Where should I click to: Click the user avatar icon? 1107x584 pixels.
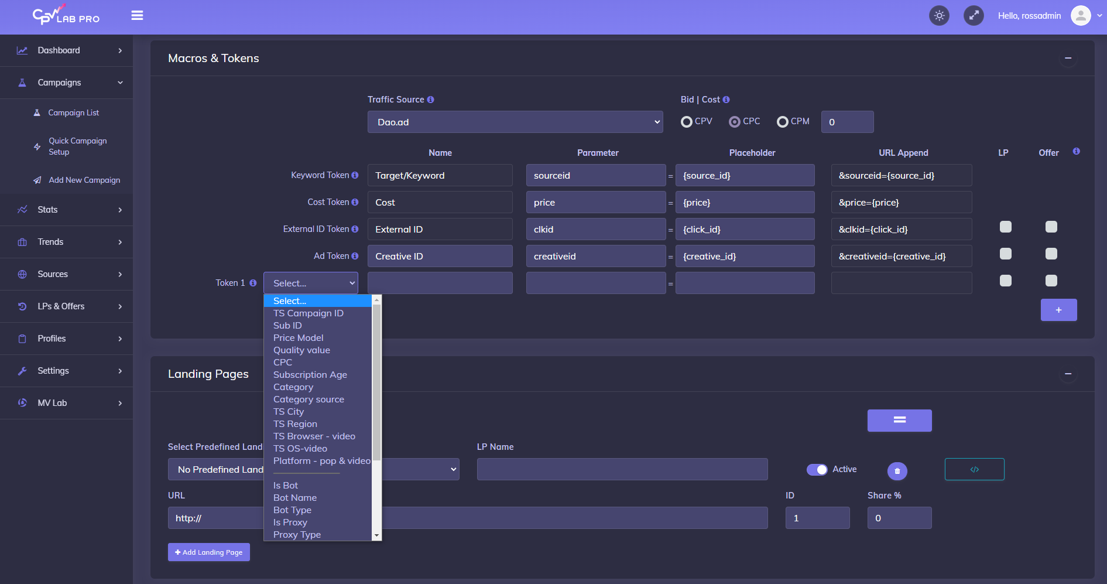click(x=1080, y=16)
